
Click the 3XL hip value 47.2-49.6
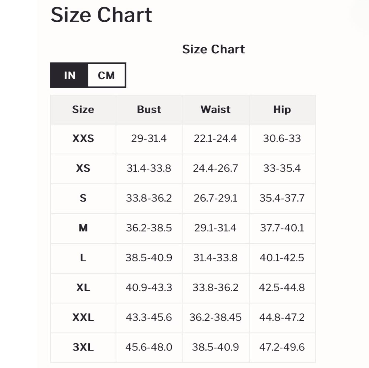[282, 347]
